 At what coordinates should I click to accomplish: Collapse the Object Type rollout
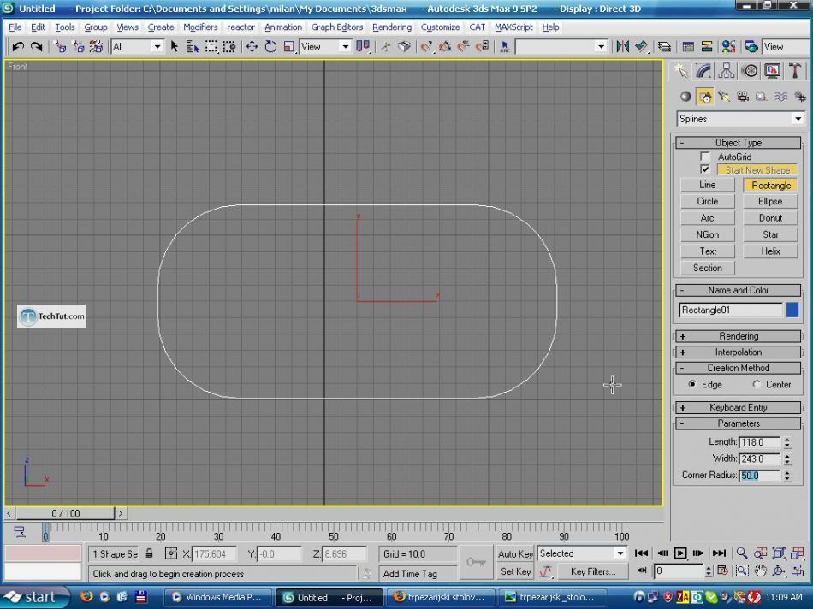click(x=739, y=143)
